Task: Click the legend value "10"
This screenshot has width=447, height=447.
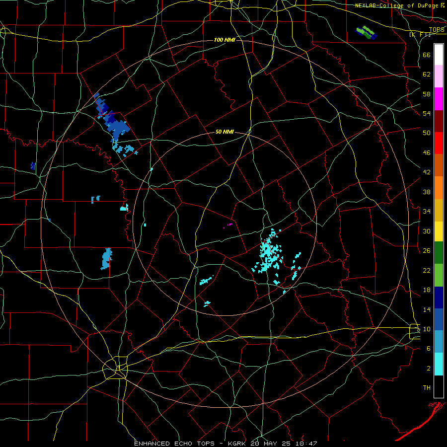Action: tap(427, 329)
